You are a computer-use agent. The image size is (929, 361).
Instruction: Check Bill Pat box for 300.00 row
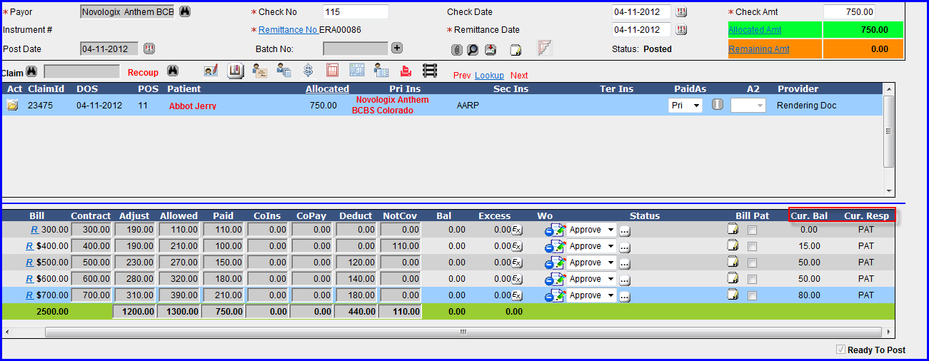(752, 230)
